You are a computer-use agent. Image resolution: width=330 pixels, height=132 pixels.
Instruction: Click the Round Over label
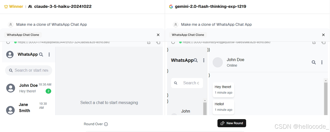pos(93,124)
